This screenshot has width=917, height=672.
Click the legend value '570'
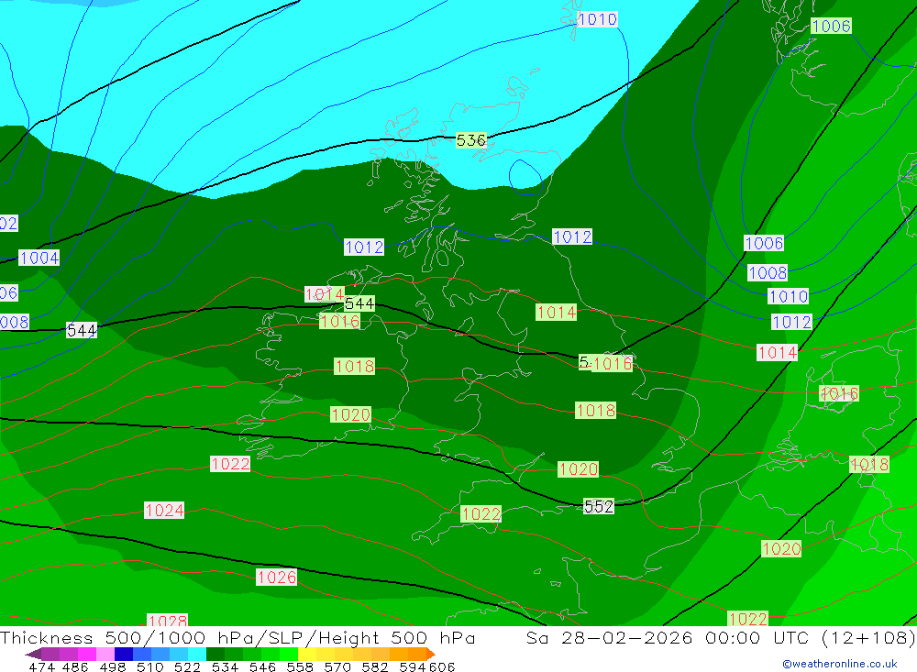337,667
